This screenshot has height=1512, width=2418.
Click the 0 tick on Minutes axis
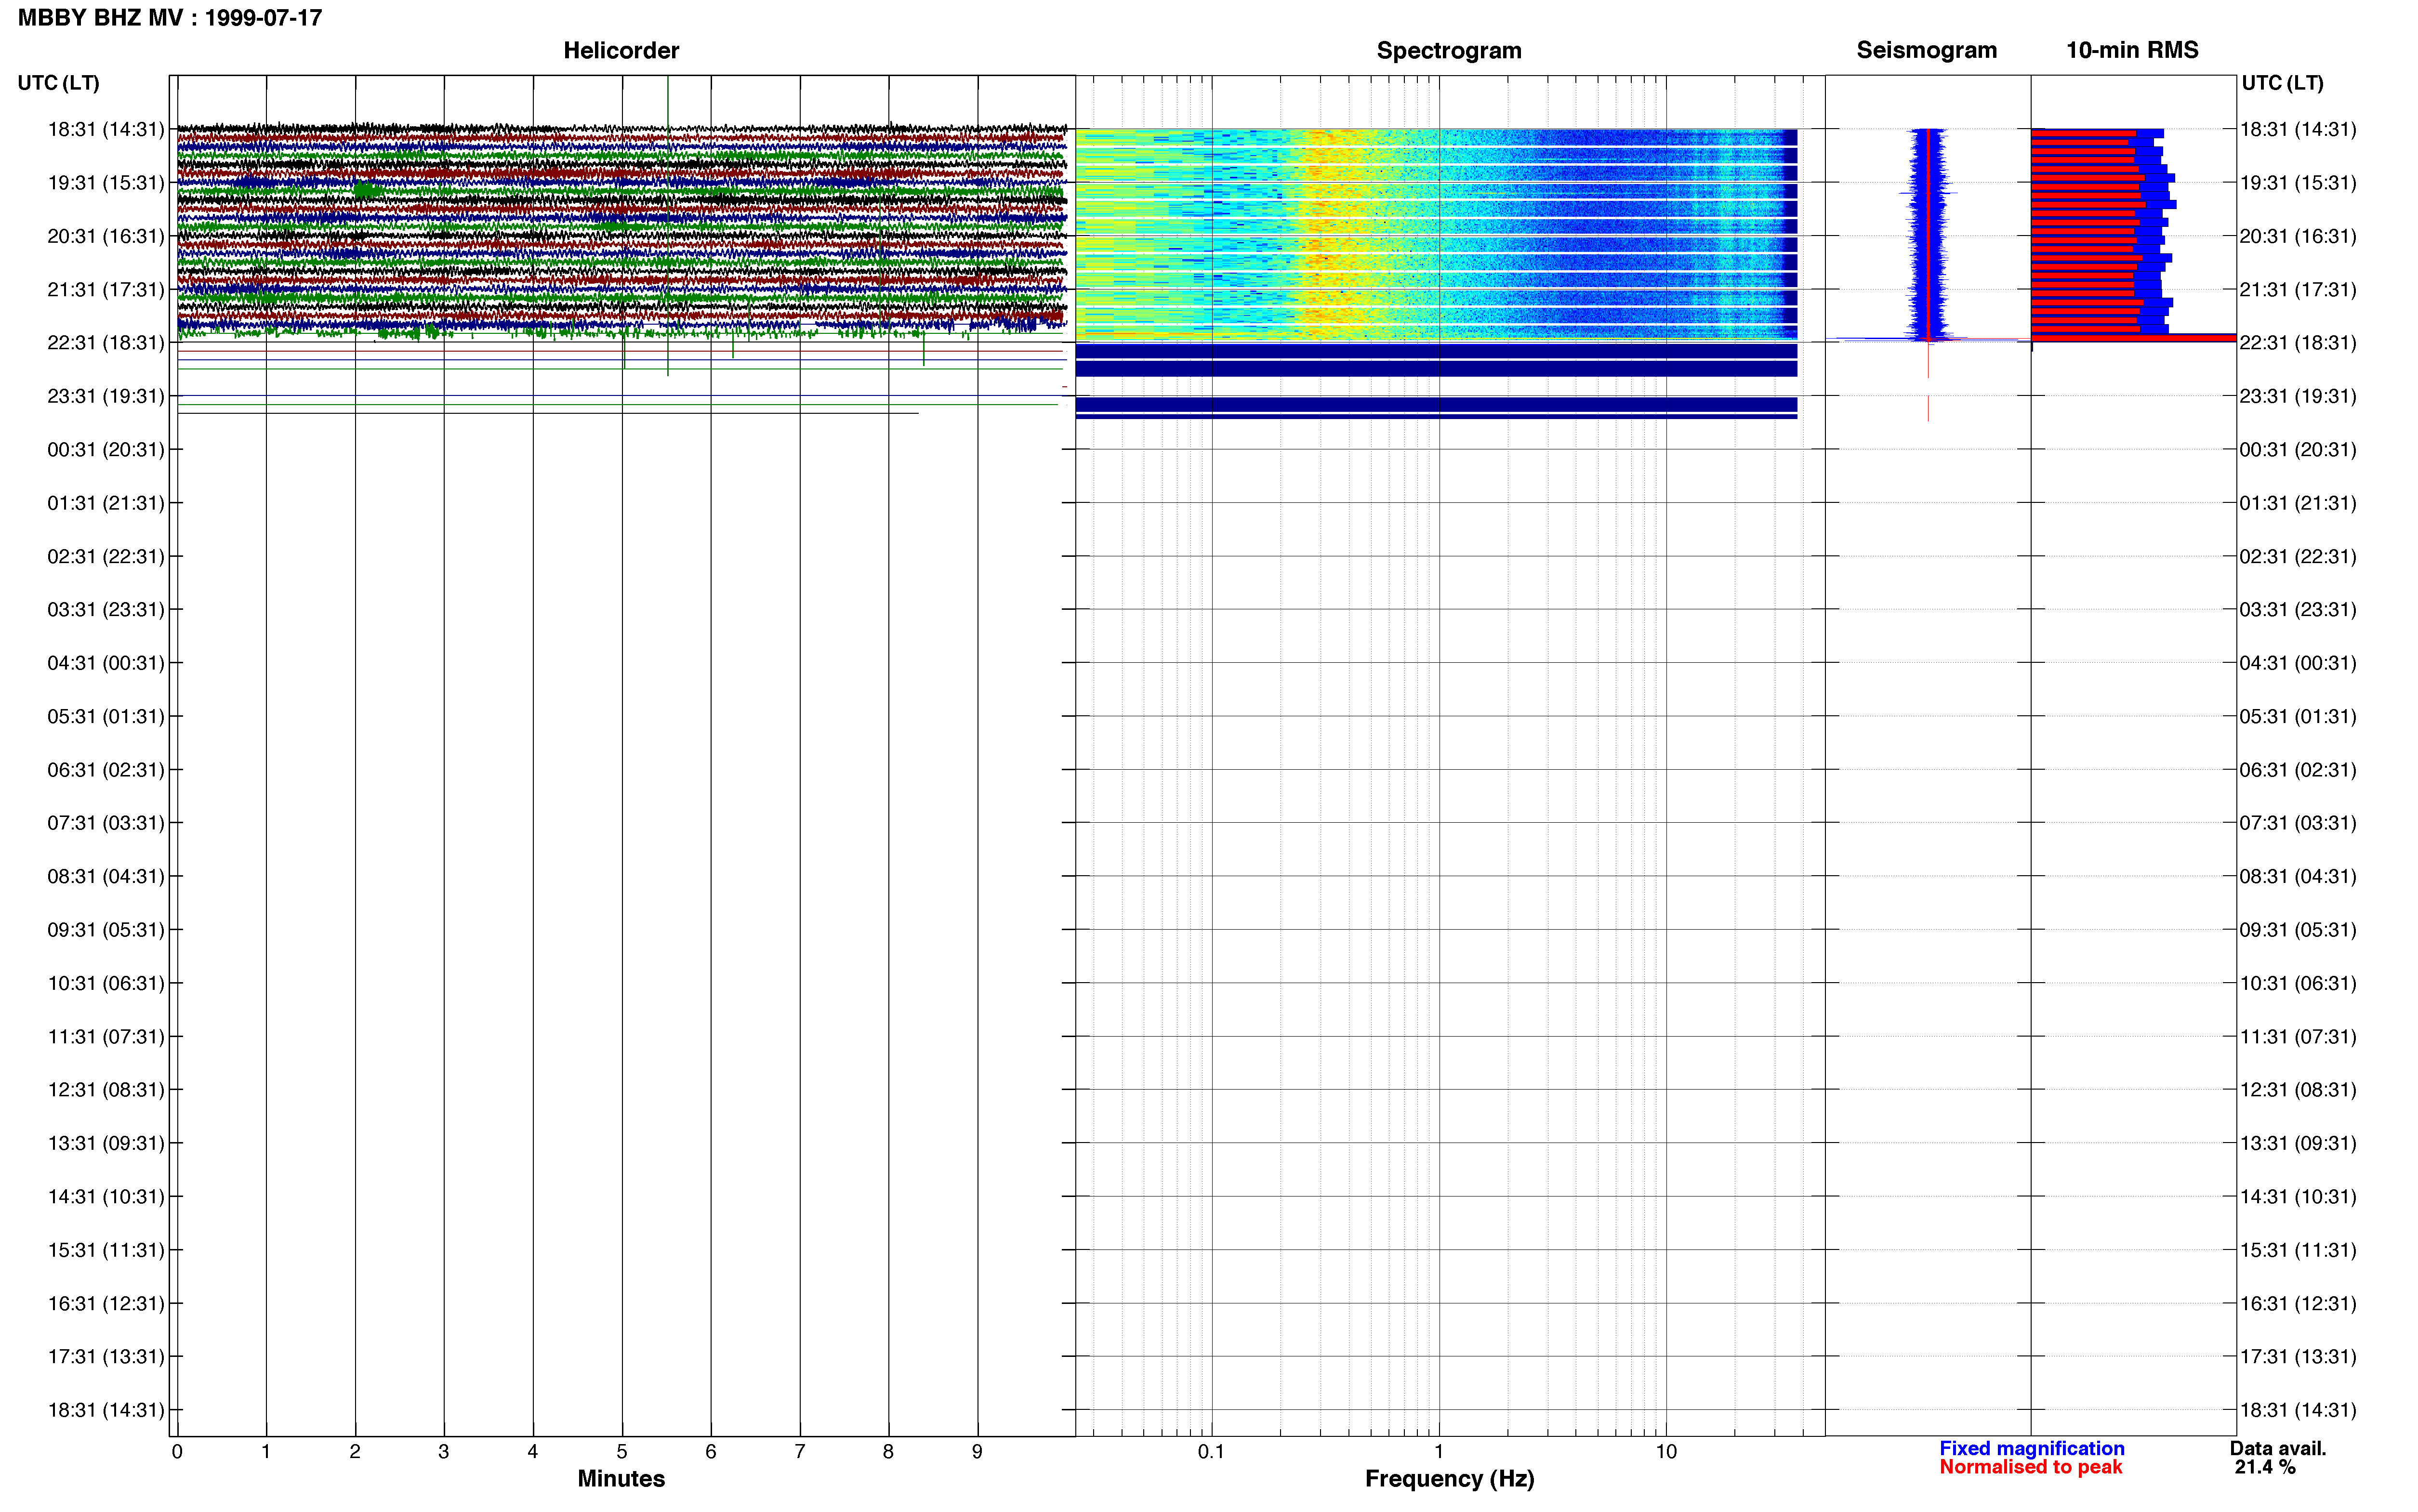pyautogui.click(x=177, y=1451)
